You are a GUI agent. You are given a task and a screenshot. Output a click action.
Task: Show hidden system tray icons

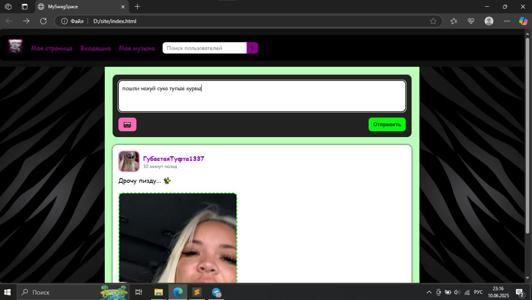tap(429, 292)
